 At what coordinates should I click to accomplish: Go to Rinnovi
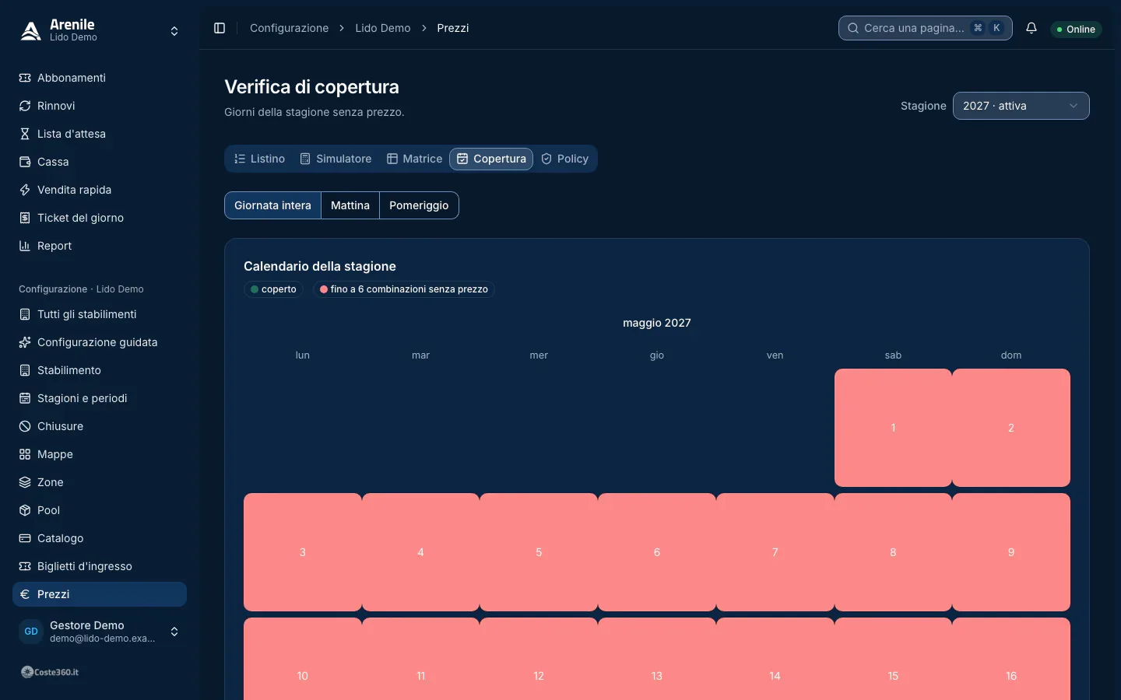pos(100,106)
